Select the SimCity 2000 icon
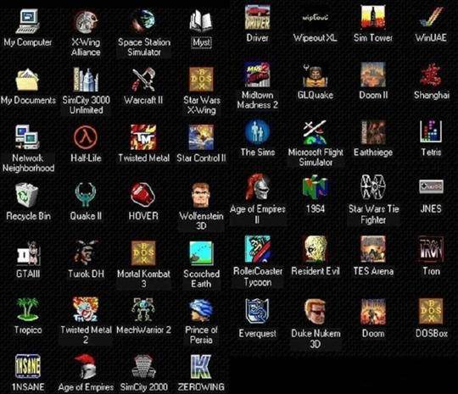Screen dimensions: 458x394 [143, 366]
